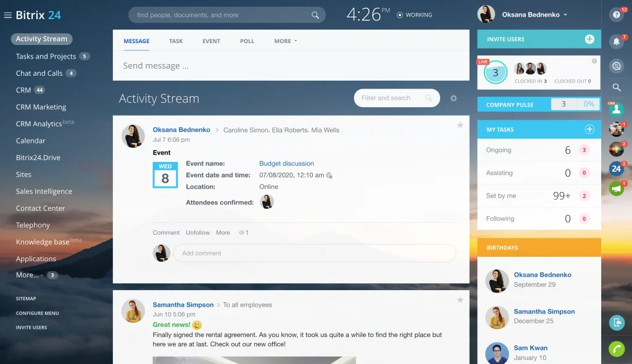Click the Send message input field
Image resolution: width=632 pixels, height=364 pixels.
coord(290,66)
